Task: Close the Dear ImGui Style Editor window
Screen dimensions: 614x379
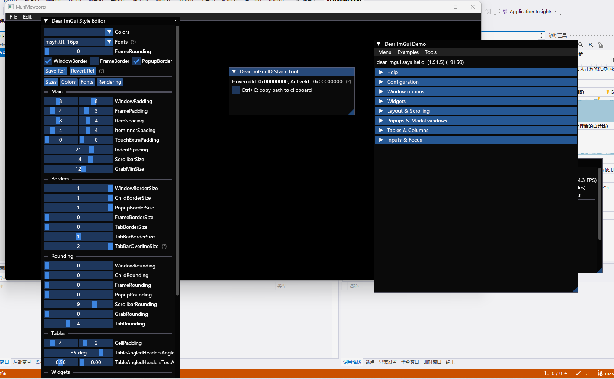Action: tap(176, 21)
